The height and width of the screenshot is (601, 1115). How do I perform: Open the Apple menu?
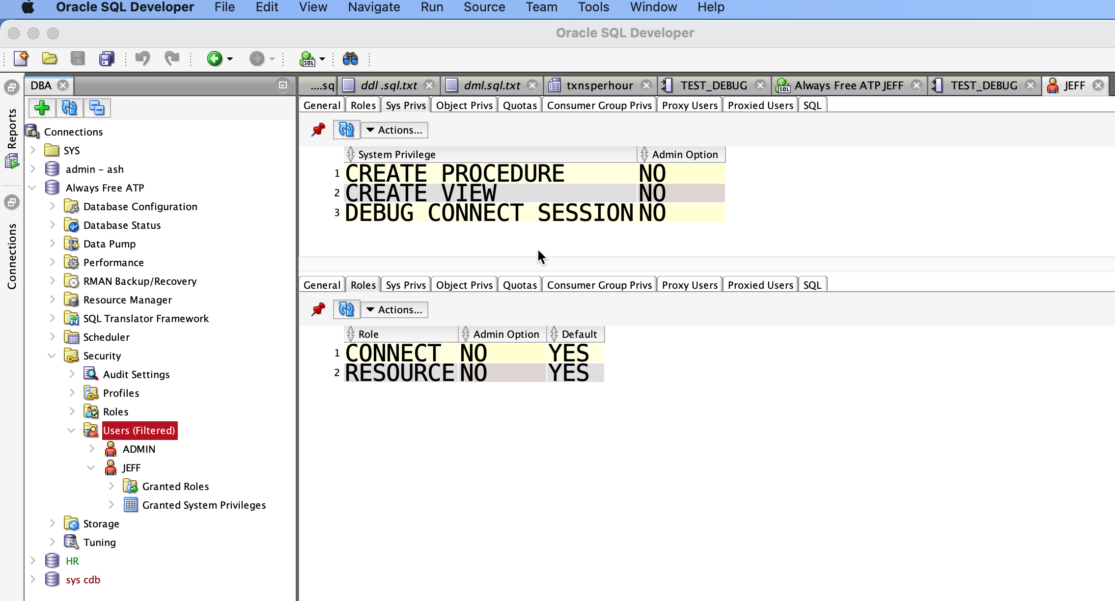click(x=28, y=7)
